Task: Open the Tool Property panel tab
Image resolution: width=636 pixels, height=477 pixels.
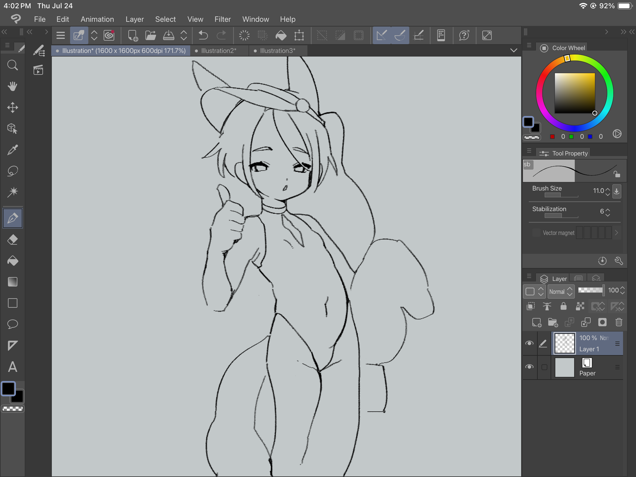Action: (x=563, y=153)
